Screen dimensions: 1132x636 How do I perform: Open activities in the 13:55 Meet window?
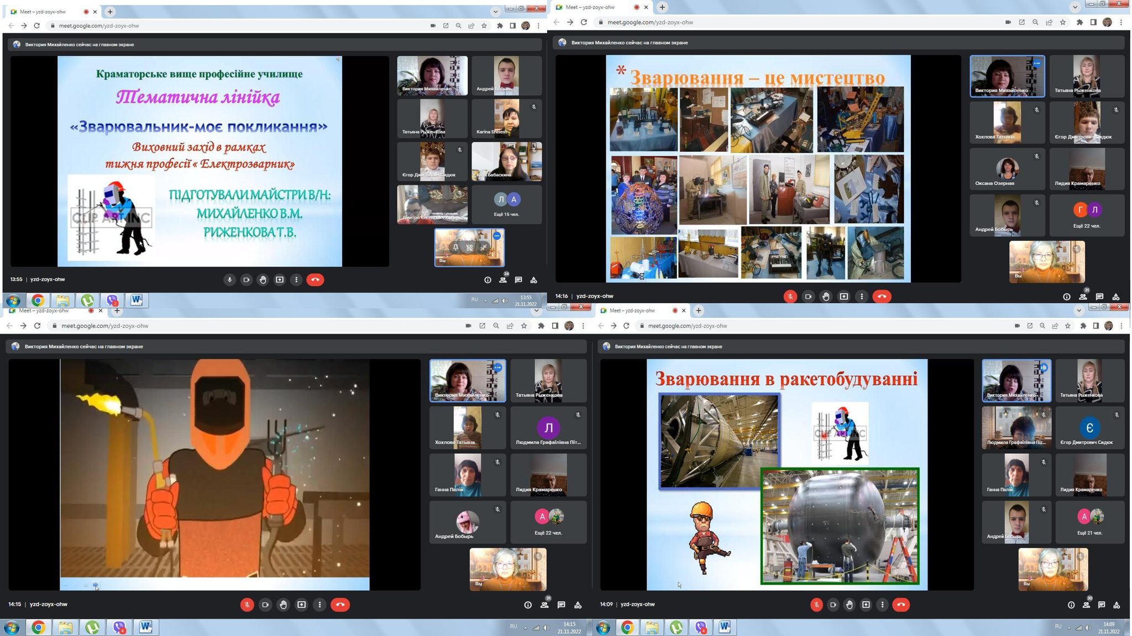click(534, 280)
